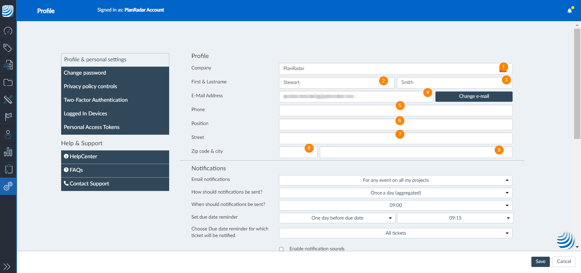Expand the sidebar with double-chevron icon

(x=7, y=266)
